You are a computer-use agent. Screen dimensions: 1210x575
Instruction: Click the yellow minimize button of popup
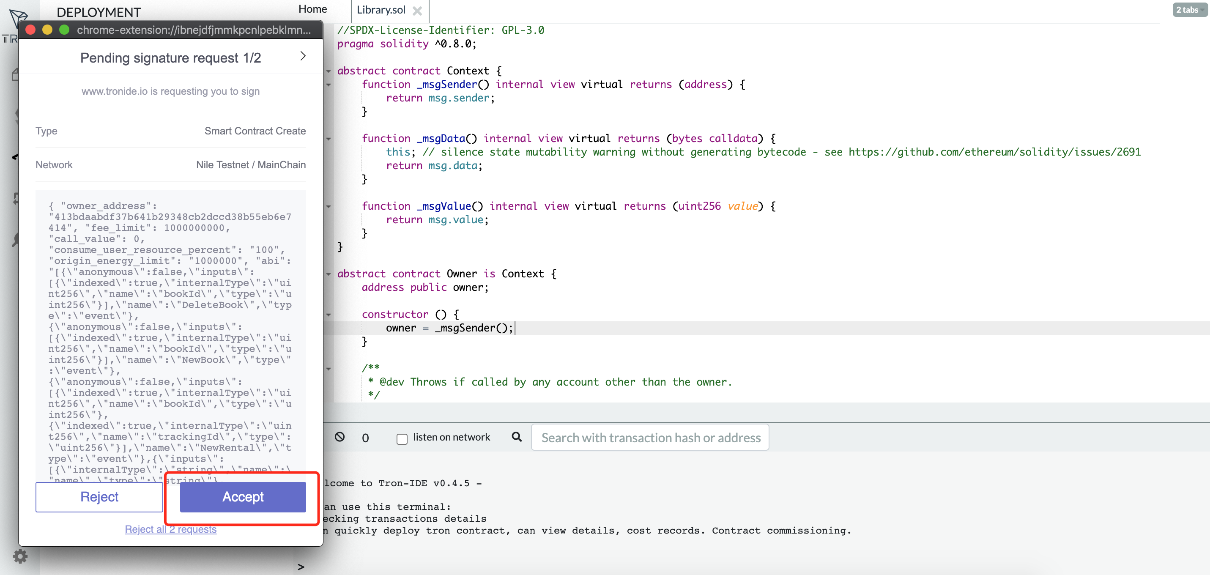(x=47, y=30)
